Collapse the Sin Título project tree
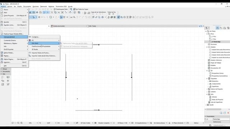The image size is (230, 129). [x=206, y=31]
